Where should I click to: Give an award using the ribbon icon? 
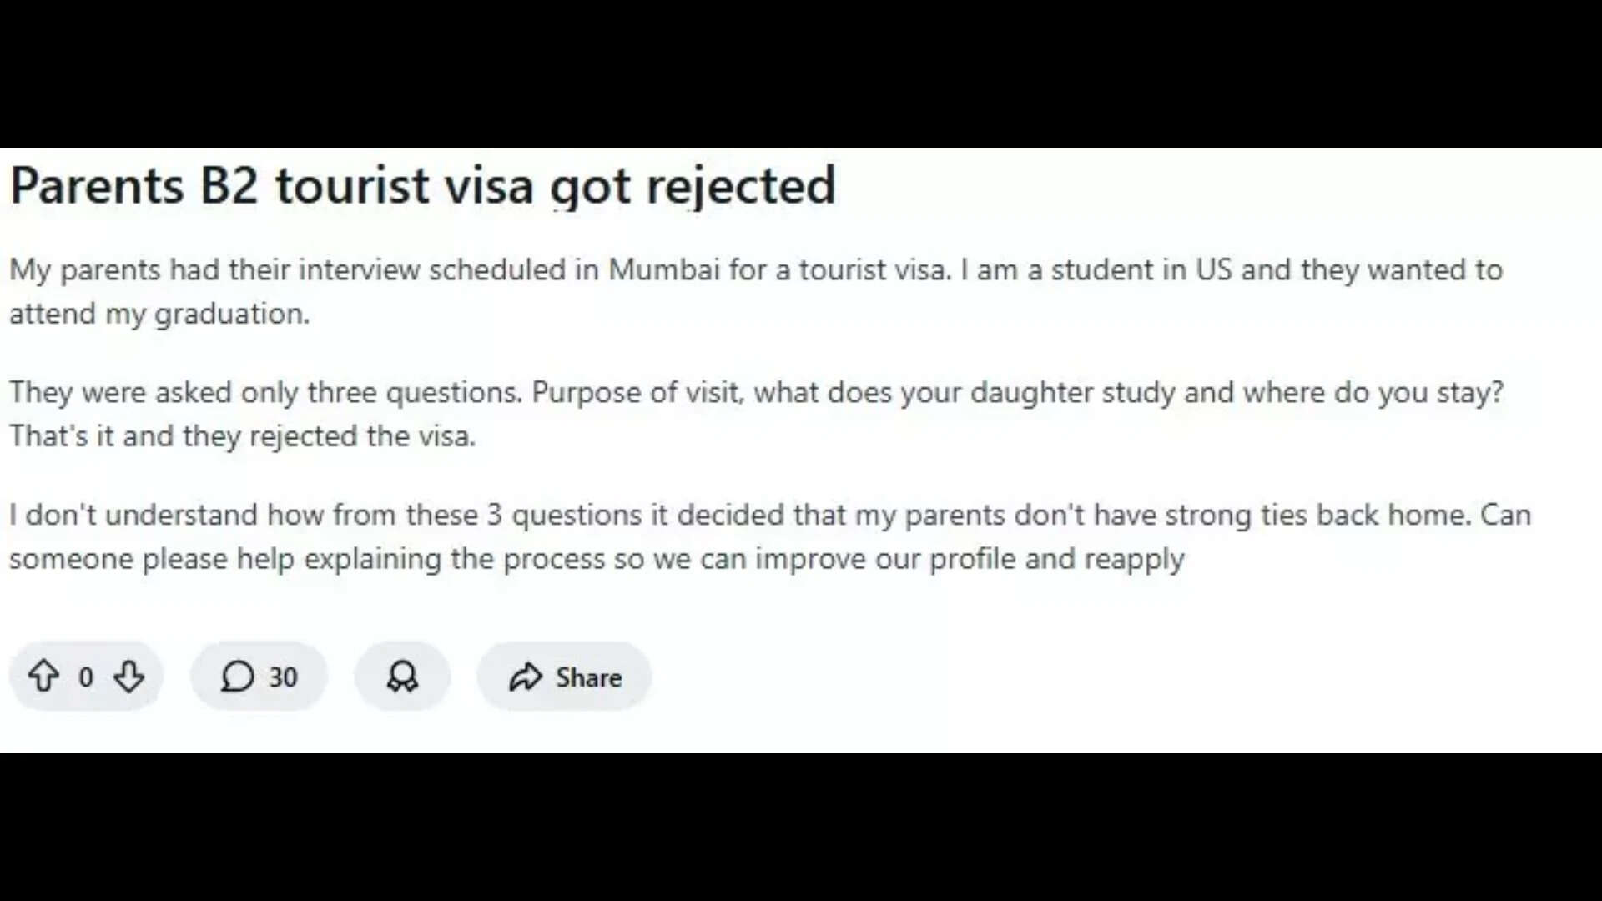point(402,677)
